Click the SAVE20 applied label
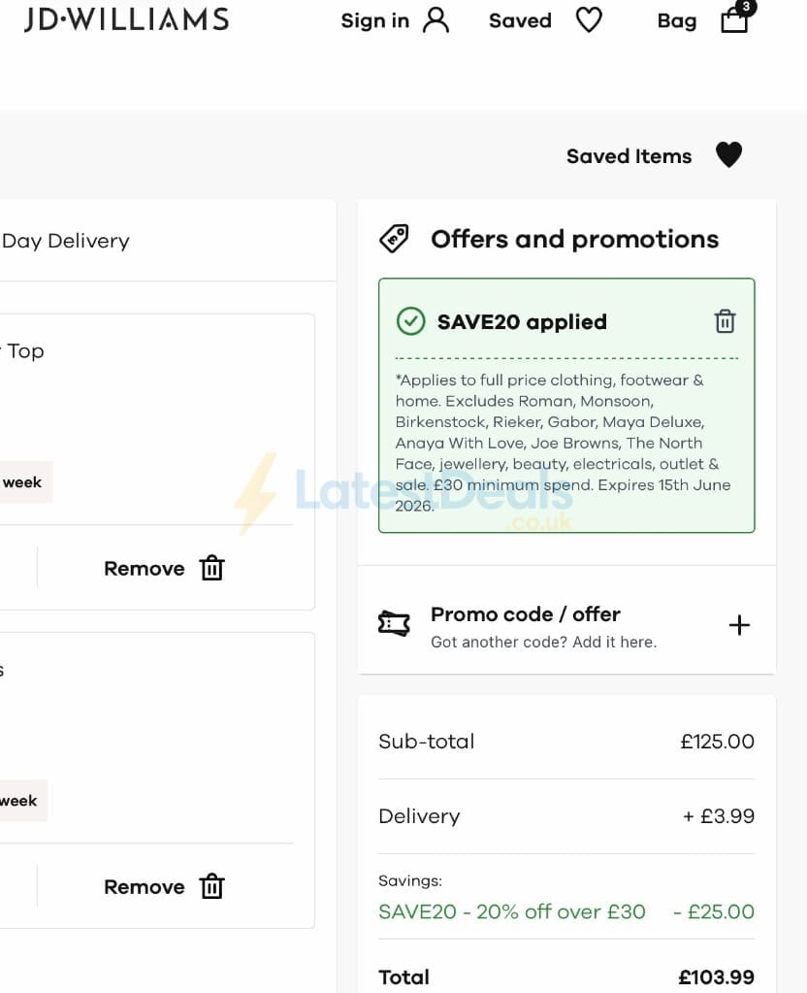 (x=522, y=321)
